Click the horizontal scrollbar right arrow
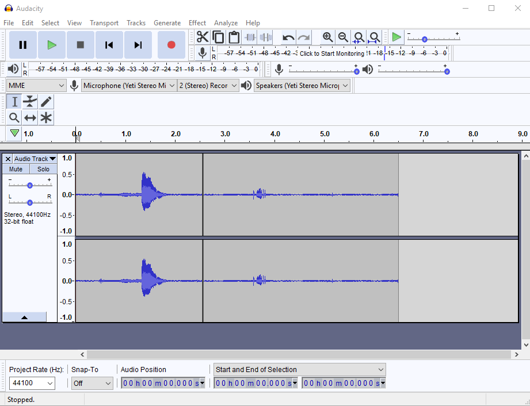This screenshot has width=530, height=406. click(516, 354)
